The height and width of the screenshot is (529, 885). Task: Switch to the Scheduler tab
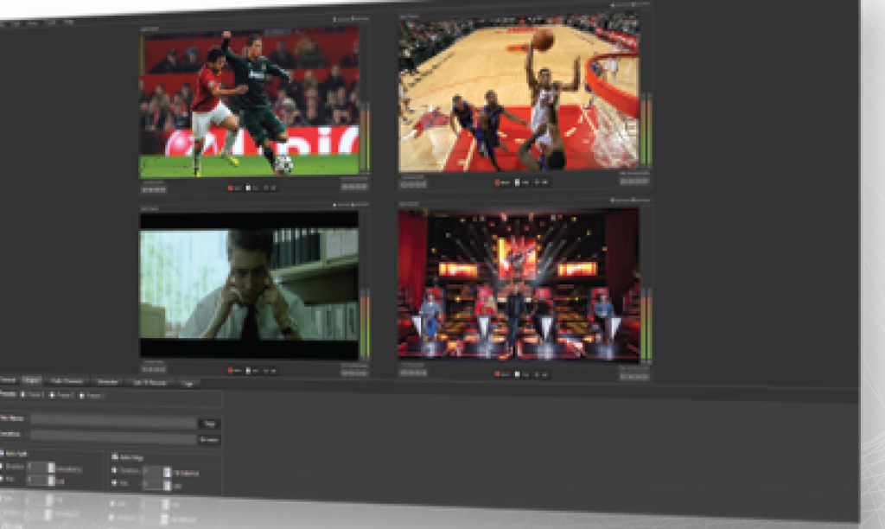pos(107,380)
